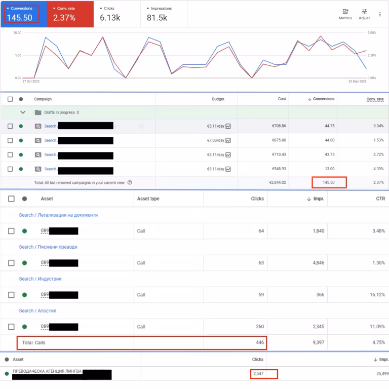Screen dimensions: 389x389
Task: Collapse the Drafts in progress chevron
Action: tap(23, 112)
